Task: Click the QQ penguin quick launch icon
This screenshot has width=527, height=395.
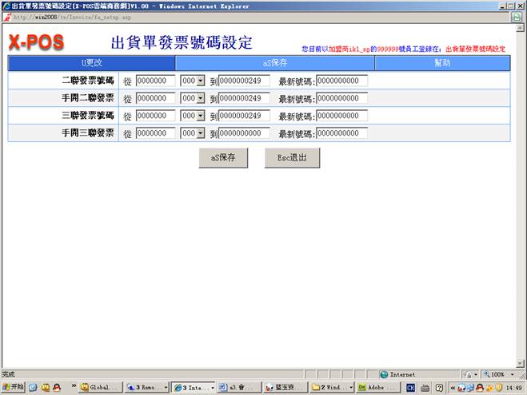Action: coord(58,387)
